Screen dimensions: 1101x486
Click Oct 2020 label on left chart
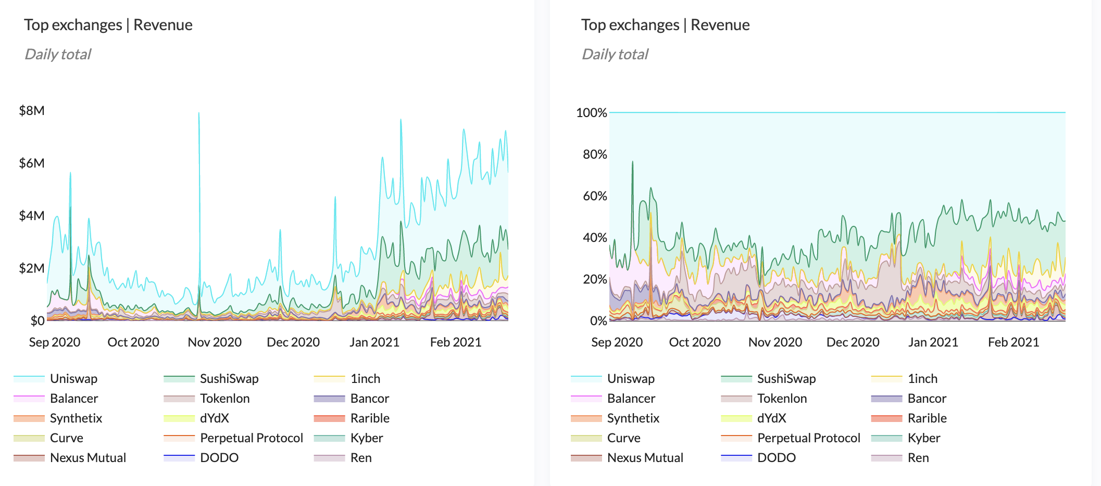133,342
